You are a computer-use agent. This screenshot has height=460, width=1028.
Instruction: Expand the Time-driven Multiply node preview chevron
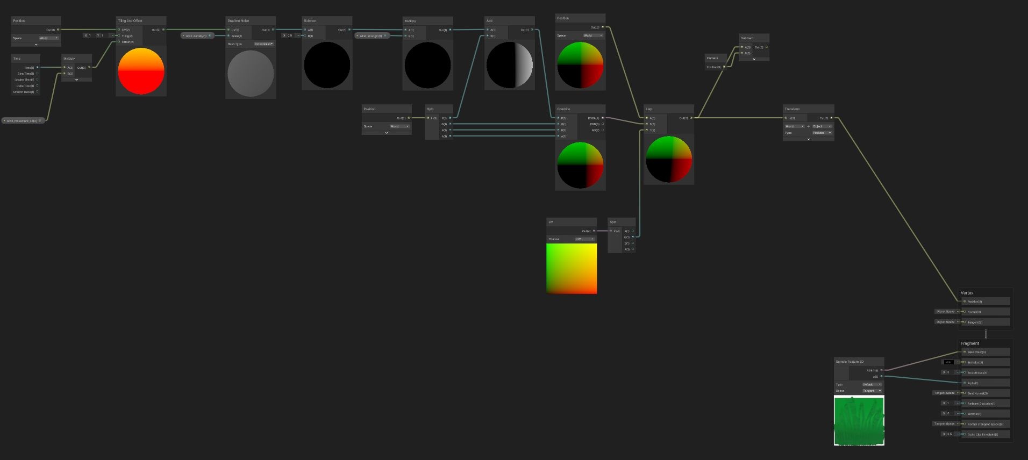[77, 80]
